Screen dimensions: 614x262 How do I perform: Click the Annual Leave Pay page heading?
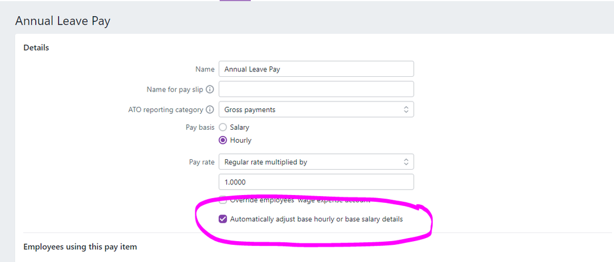63,21
